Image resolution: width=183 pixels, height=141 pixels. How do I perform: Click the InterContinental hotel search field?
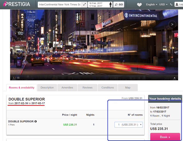pos(60,5)
